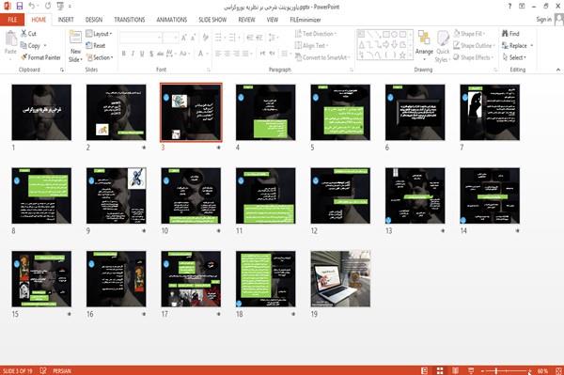Click Normal view icon in status bar
This screenshot has height=375, width=564.
pyautogui.click(x=425, y=370)
